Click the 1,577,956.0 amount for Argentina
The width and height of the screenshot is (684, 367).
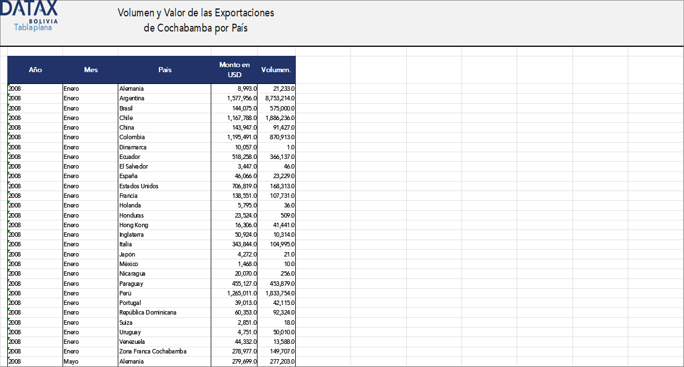tap(234, 98)
